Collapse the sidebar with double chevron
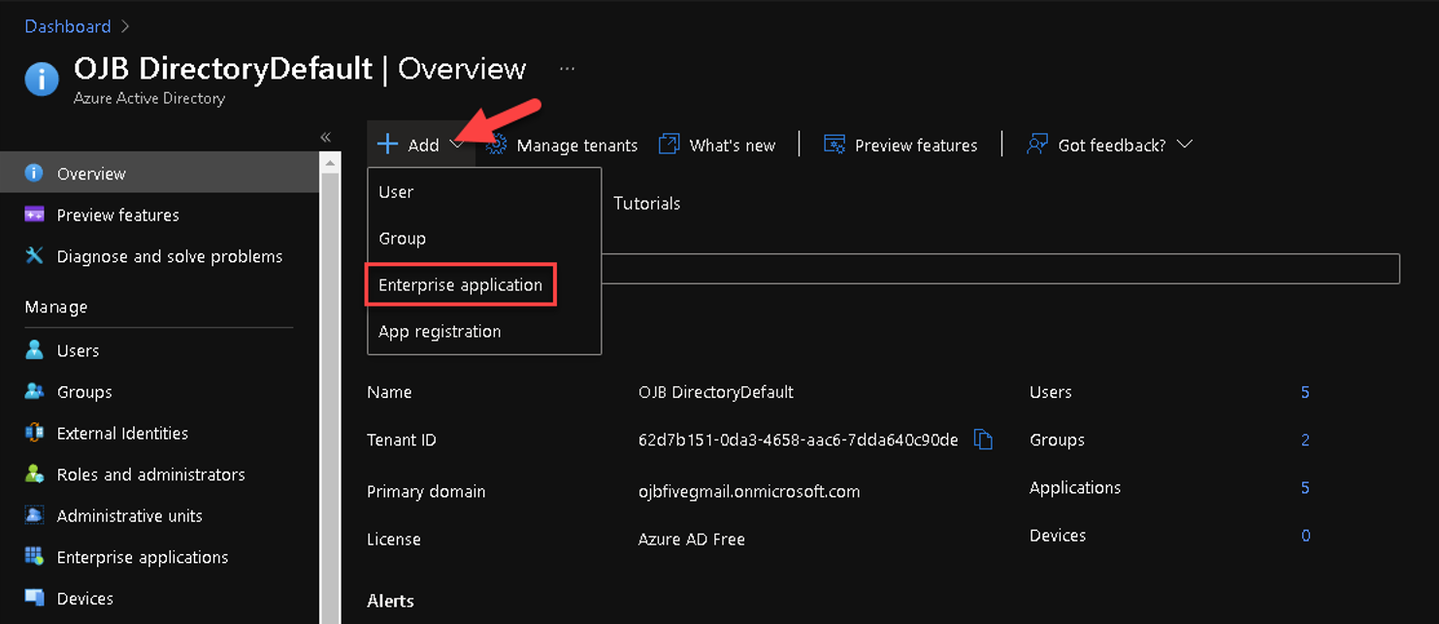The width and height of the screenshot is (1439, 624). click(x=326, y=137)
